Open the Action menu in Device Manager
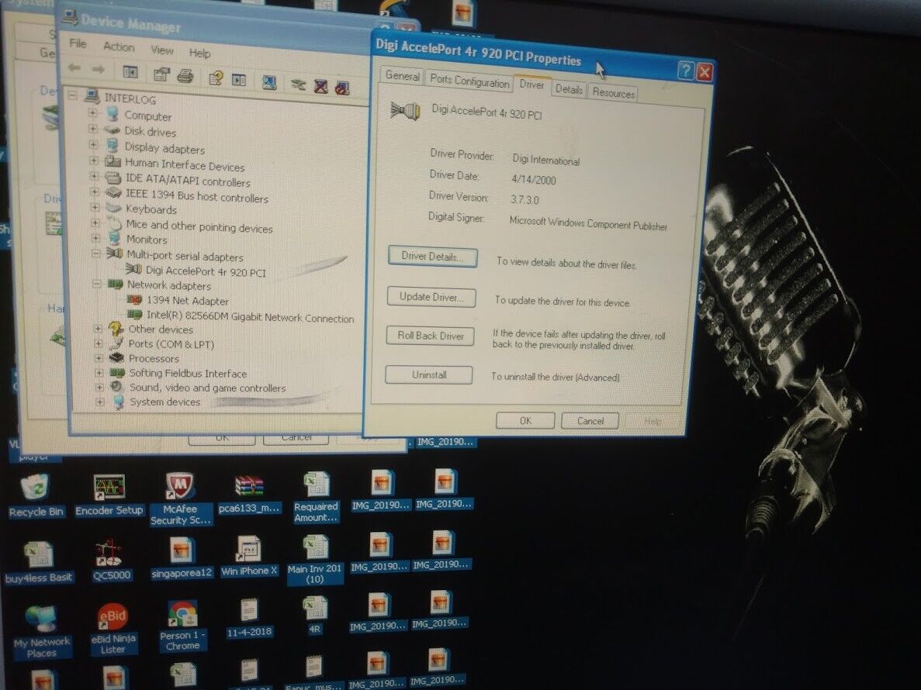Viewport: 921px width, 690px height. point(119,47)
